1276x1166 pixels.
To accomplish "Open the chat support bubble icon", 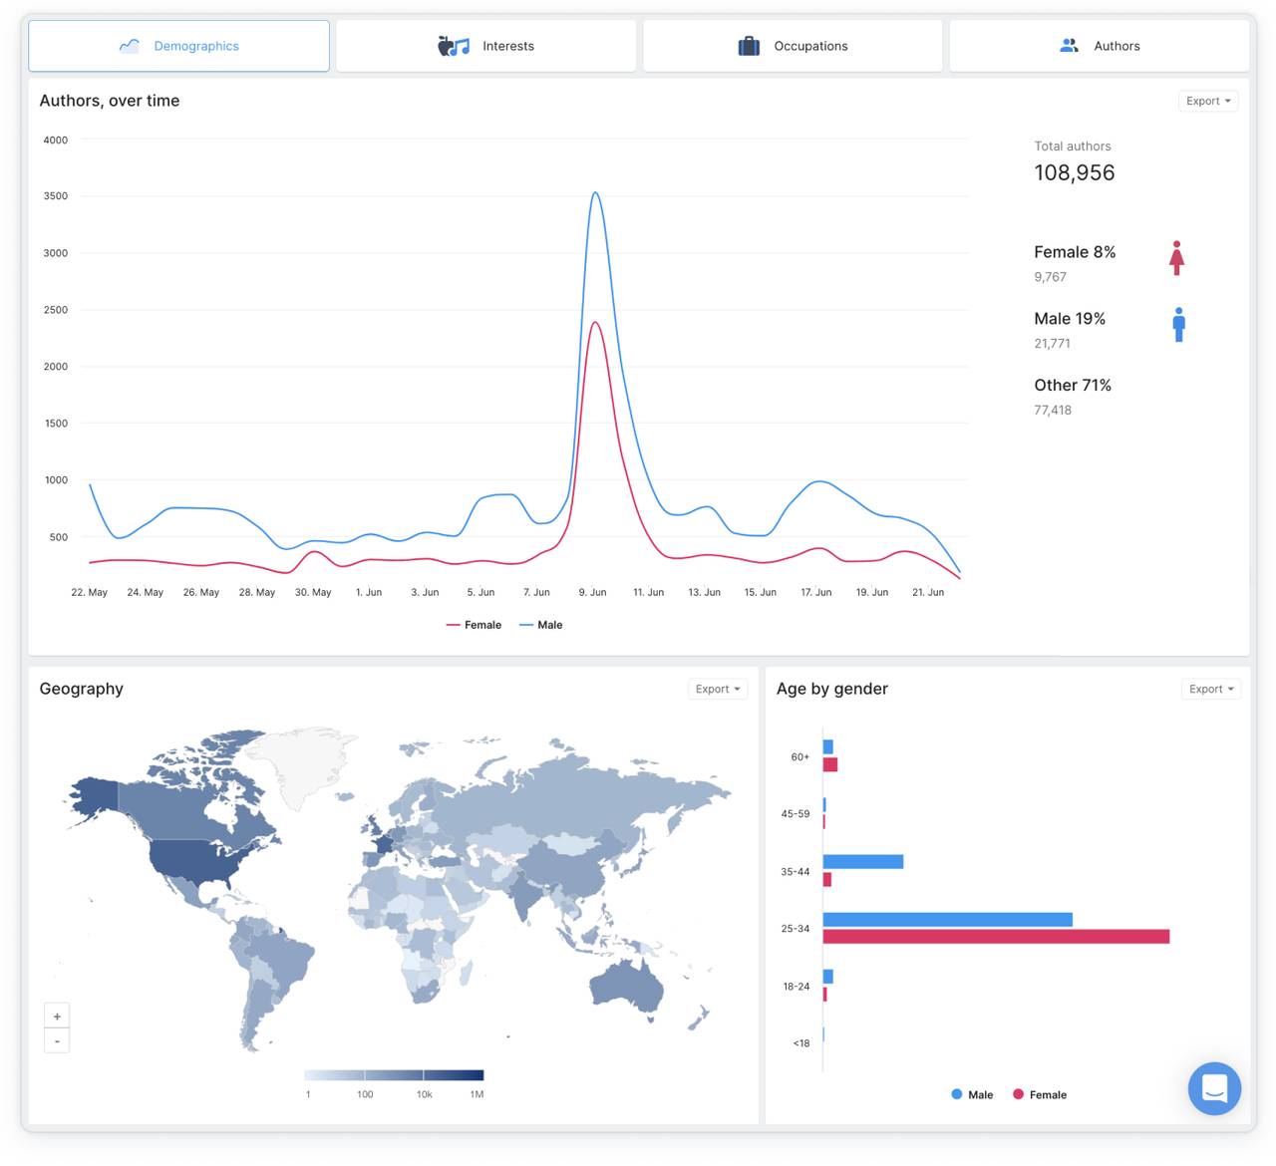I will click(1214, 1088).
